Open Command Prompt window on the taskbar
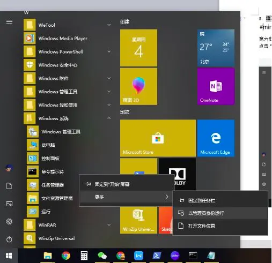Screen dimensions: 272x263 click(x=193, y=256)
